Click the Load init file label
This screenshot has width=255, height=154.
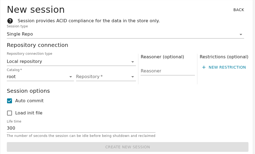click(29, 113)
